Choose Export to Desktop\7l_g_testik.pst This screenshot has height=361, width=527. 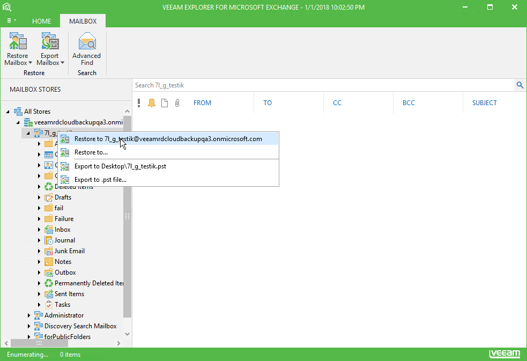coord(168,166)
